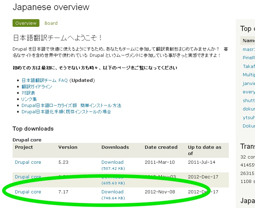Select contributor link starting with "Takaf"
This screenshot has height=208, width=255.
(249, 66)
